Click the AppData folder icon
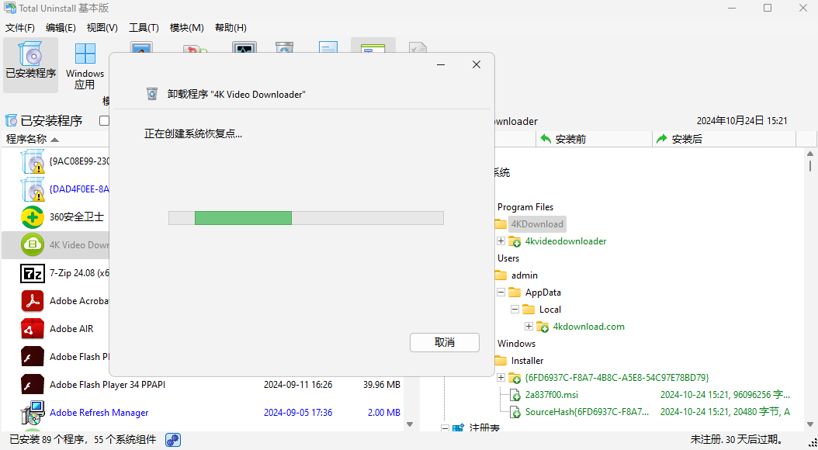 click(515, 292)
